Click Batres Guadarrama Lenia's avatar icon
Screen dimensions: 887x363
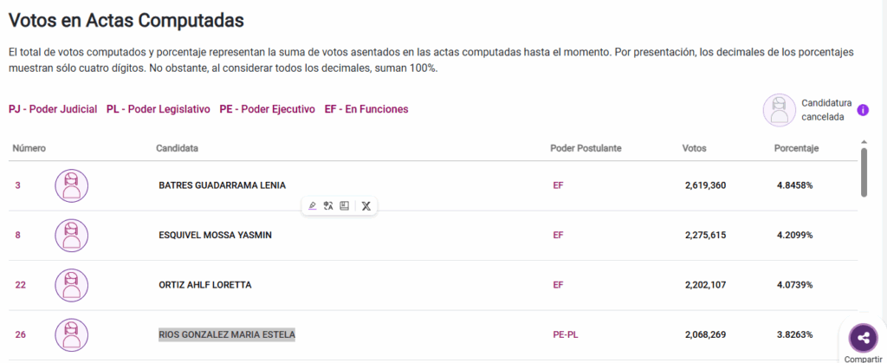tap(72, 185)
